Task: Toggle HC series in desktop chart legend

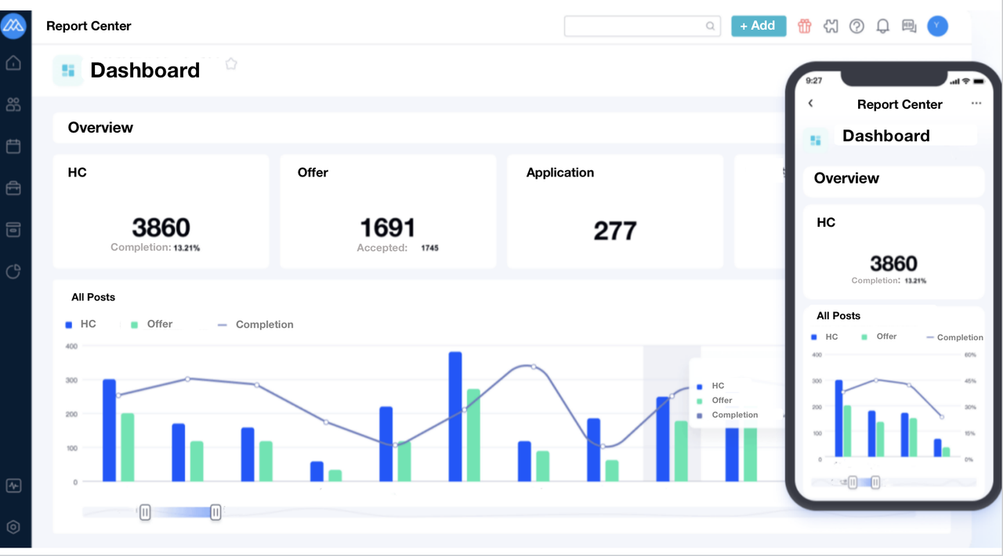Action: [x=81, y=324]
